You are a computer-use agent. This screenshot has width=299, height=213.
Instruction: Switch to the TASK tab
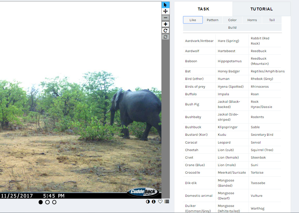coord(203,9)
